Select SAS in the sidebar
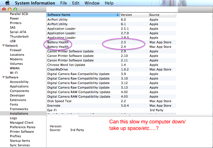213x148 pixels. pos(13,27)
